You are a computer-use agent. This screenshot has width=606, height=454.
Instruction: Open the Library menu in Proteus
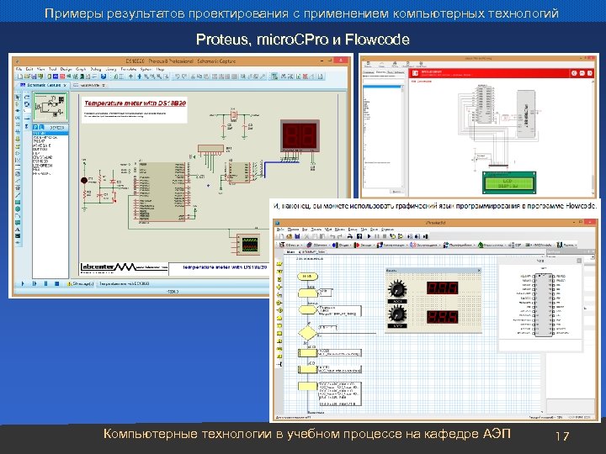(111, 69)
